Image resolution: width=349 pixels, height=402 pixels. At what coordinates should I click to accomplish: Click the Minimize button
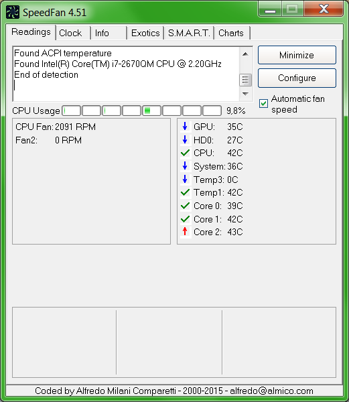click(297, 55)
